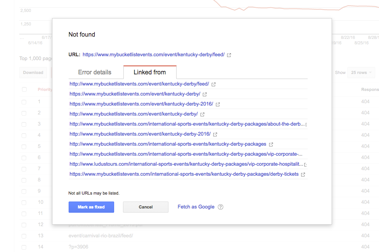Click the Mark as fixed button
This screenshot has height=252, width=379.
coord(91,207)
